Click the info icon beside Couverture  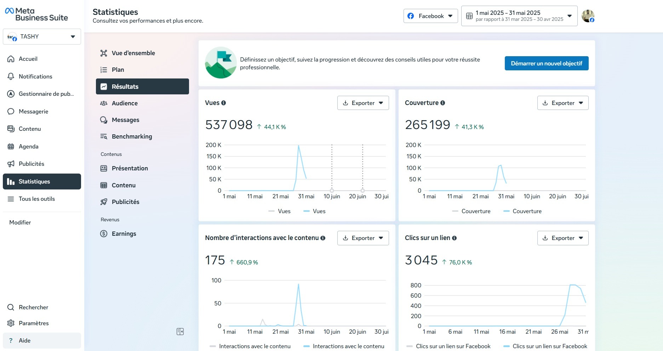[442, 103]
